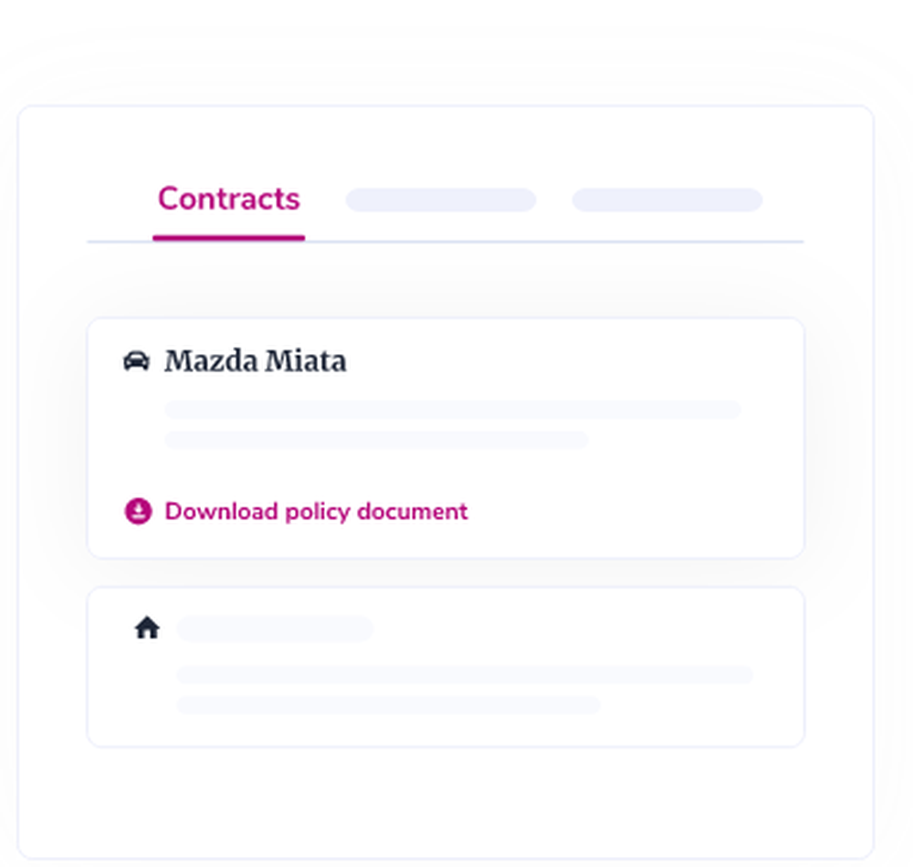Open the Contracts tab
913x867 pixels.
pyautogui.click(x=228, y=199)
